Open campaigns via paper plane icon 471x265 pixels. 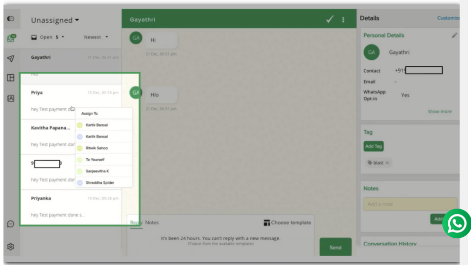11,58
